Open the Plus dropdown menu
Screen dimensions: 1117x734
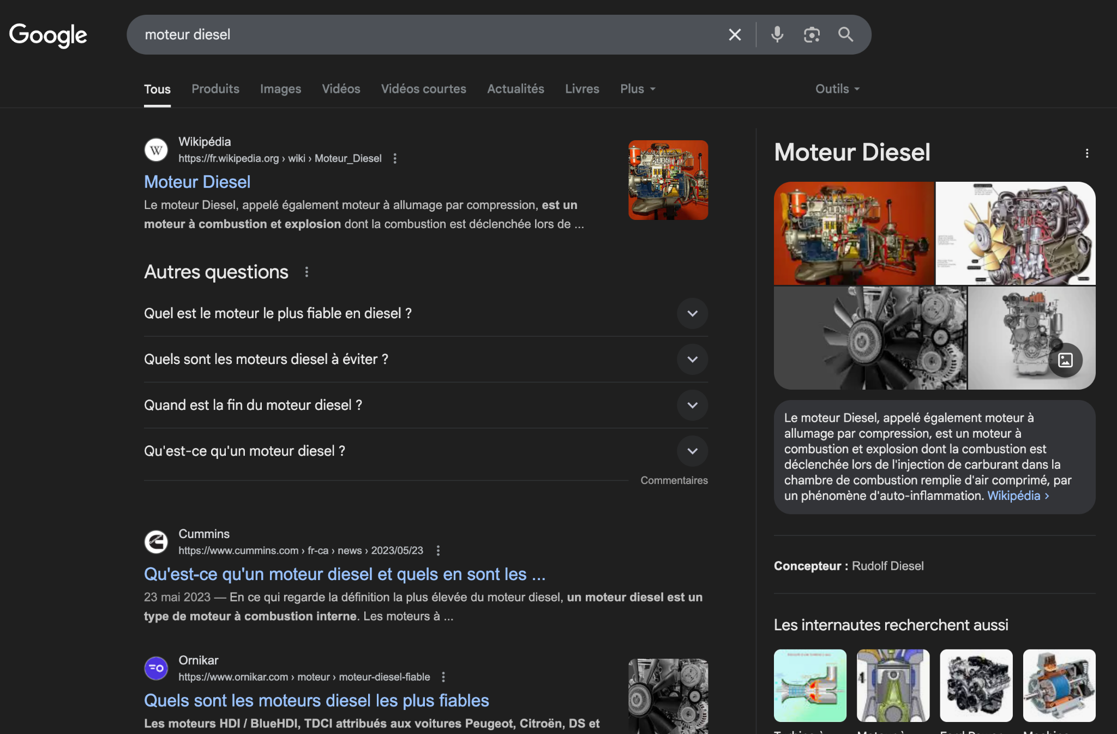click(x=638, y=89)
